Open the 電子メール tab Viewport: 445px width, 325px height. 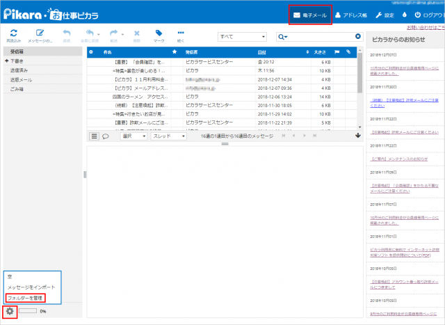[307, 15]
